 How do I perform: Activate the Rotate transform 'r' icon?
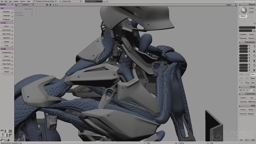coord(254,56)
